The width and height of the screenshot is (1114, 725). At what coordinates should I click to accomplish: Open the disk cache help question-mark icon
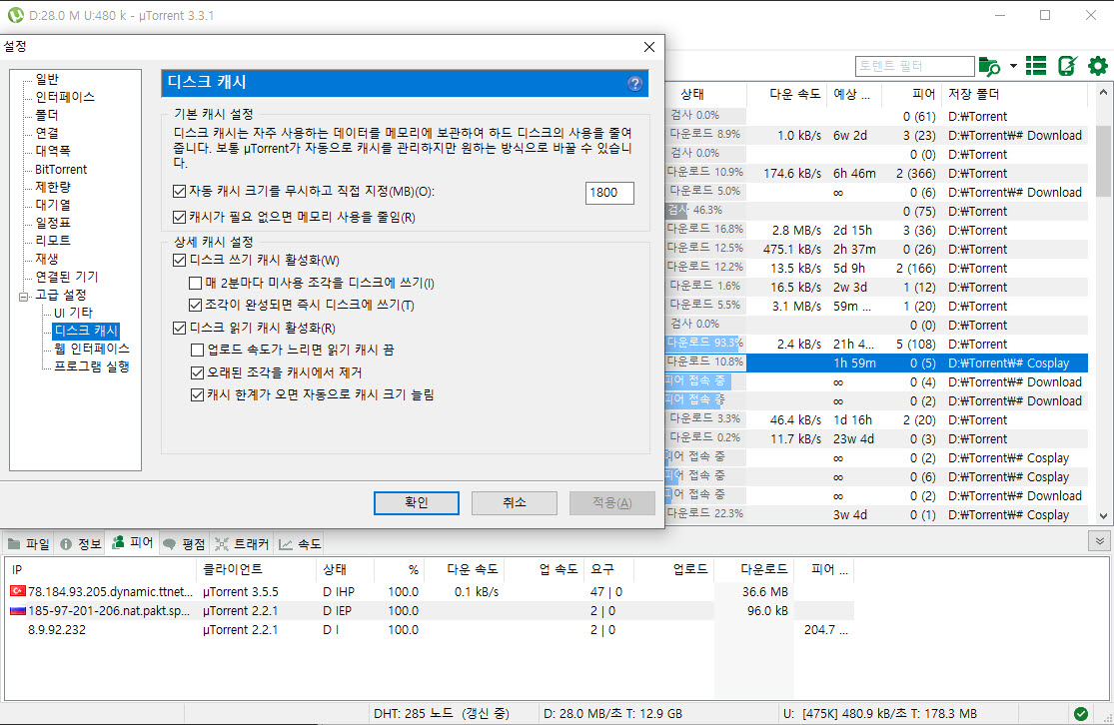point(635,83)
